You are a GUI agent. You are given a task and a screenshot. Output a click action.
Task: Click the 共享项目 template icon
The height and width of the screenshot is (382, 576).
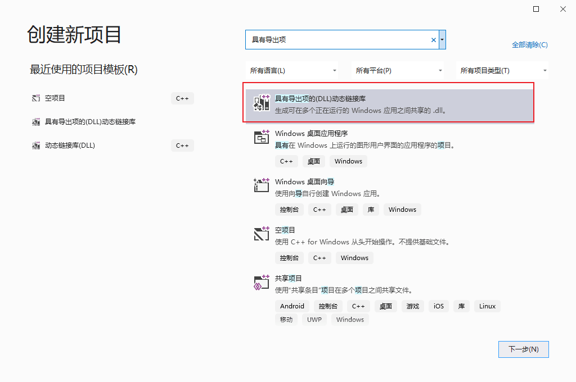click(261, 283)
